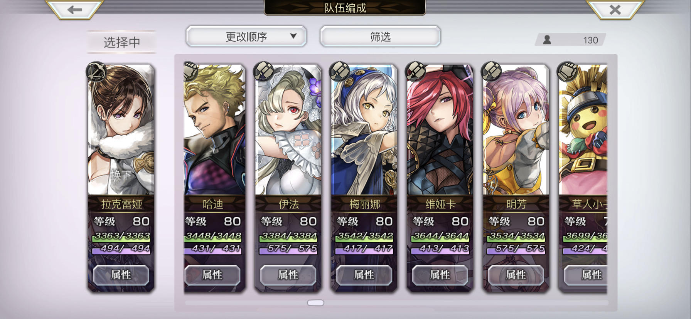Open 属性 for 哈迪
This screenshot has height=319, width=691.
tap(212, 275)
